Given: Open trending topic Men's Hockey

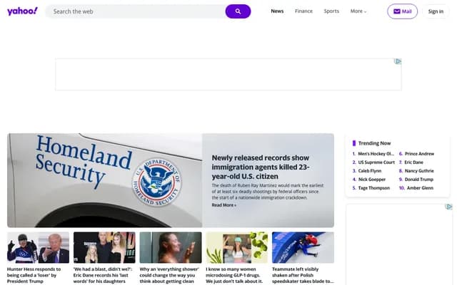Looking at the screenshot, I should pos(376,154).
